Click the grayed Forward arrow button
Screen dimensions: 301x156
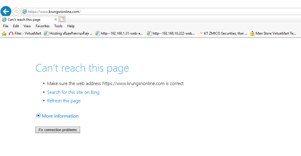tap(16, 11)
